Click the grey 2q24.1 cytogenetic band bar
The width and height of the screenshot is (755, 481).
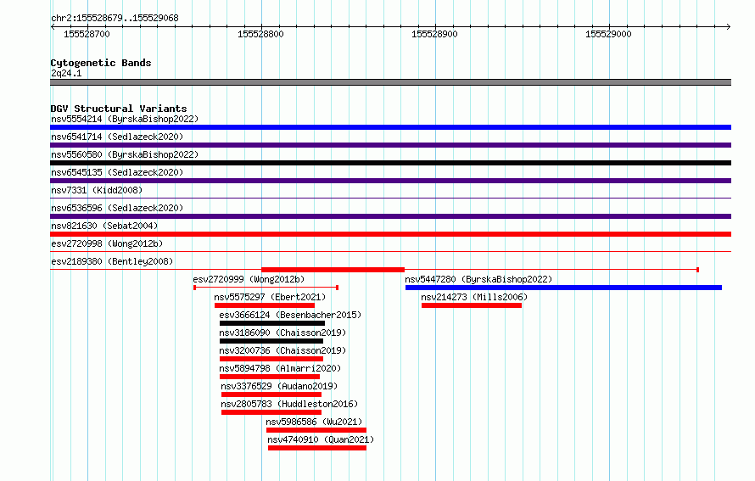(390, 82)
